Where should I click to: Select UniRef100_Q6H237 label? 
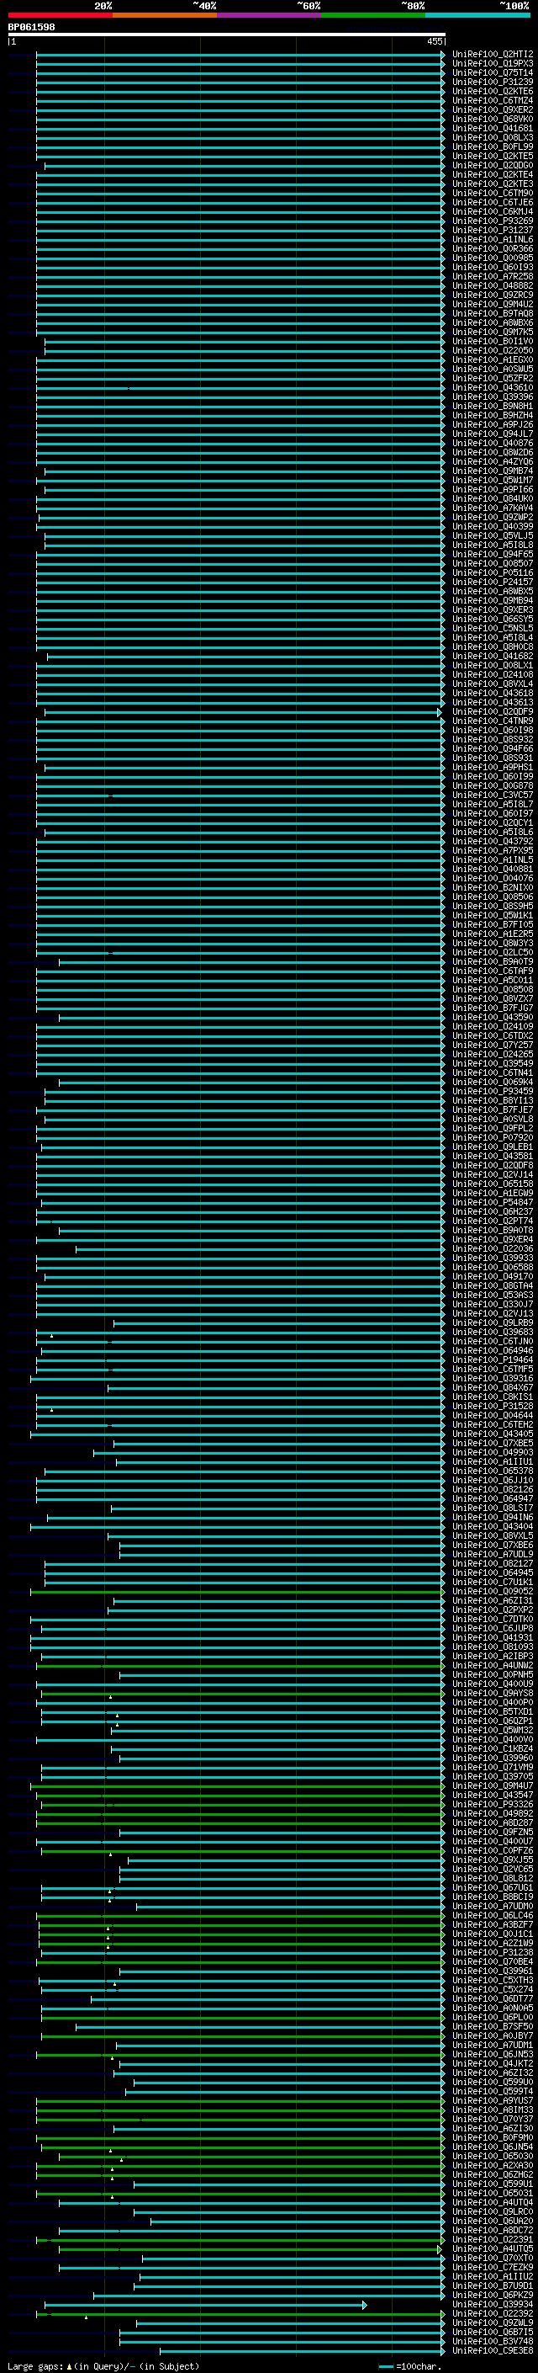coord(493,1211)
